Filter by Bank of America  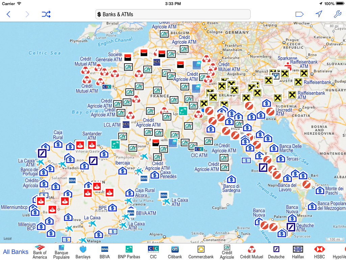tap(40, 252)
